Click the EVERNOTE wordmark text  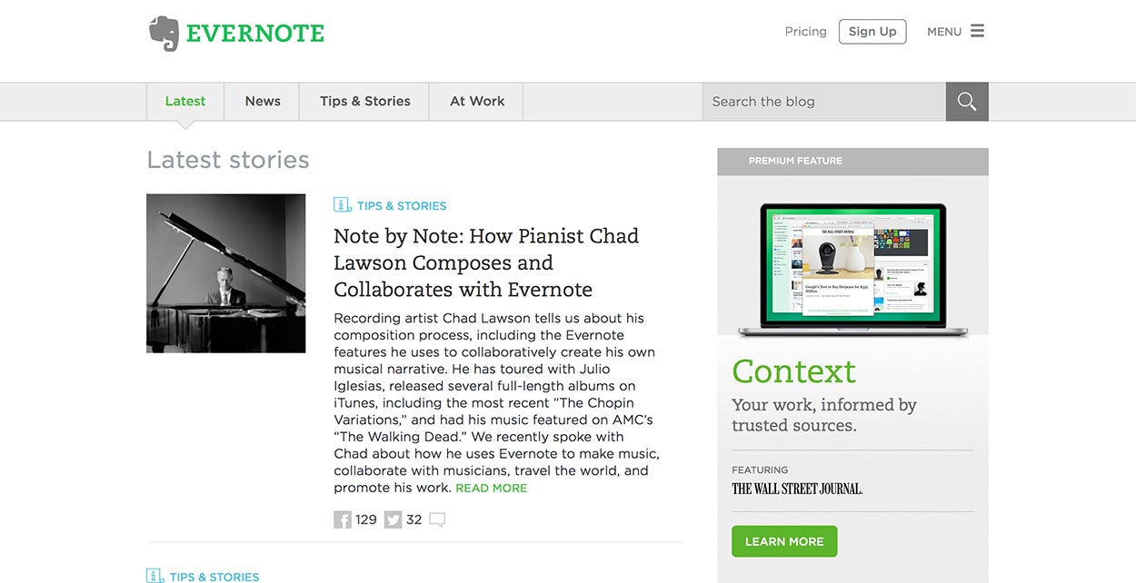(255, 34)
